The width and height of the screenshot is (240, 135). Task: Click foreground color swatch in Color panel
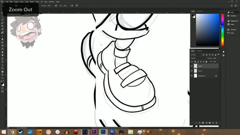pos(193,15)
